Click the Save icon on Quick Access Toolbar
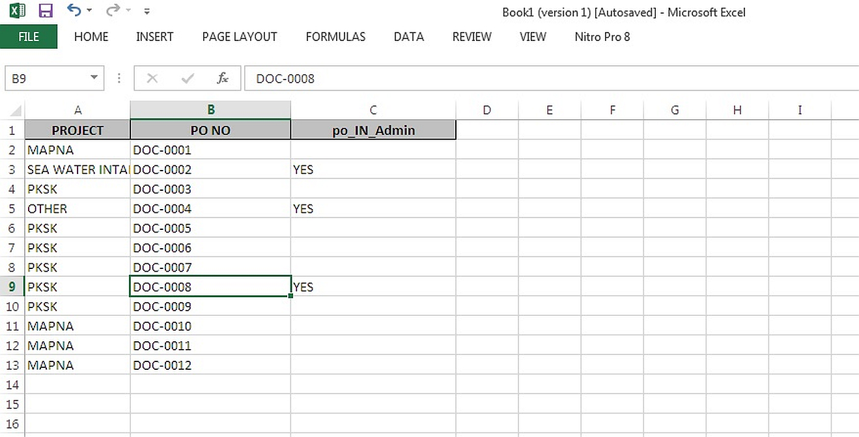 45,10
